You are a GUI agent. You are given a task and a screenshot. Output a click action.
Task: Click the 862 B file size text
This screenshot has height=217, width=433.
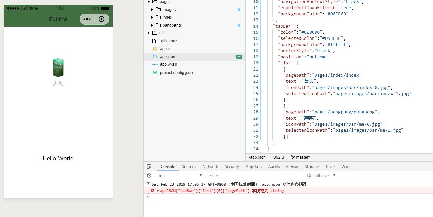(x=279, y=157)
